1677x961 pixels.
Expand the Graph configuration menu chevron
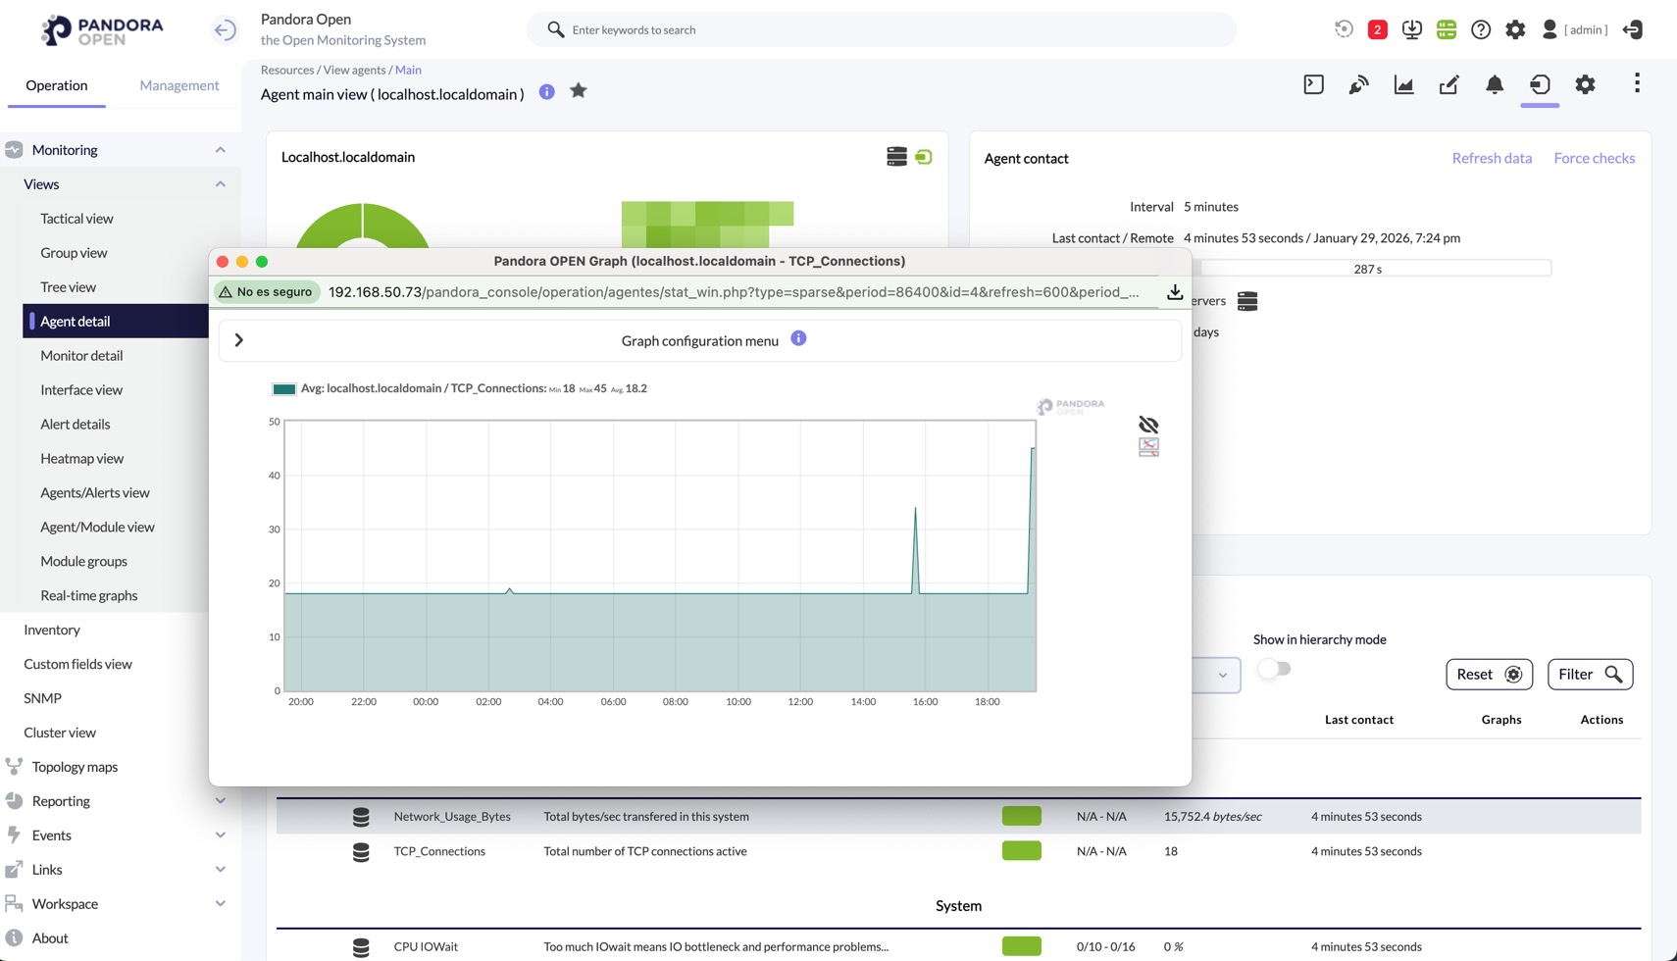[x=238, y=340]
